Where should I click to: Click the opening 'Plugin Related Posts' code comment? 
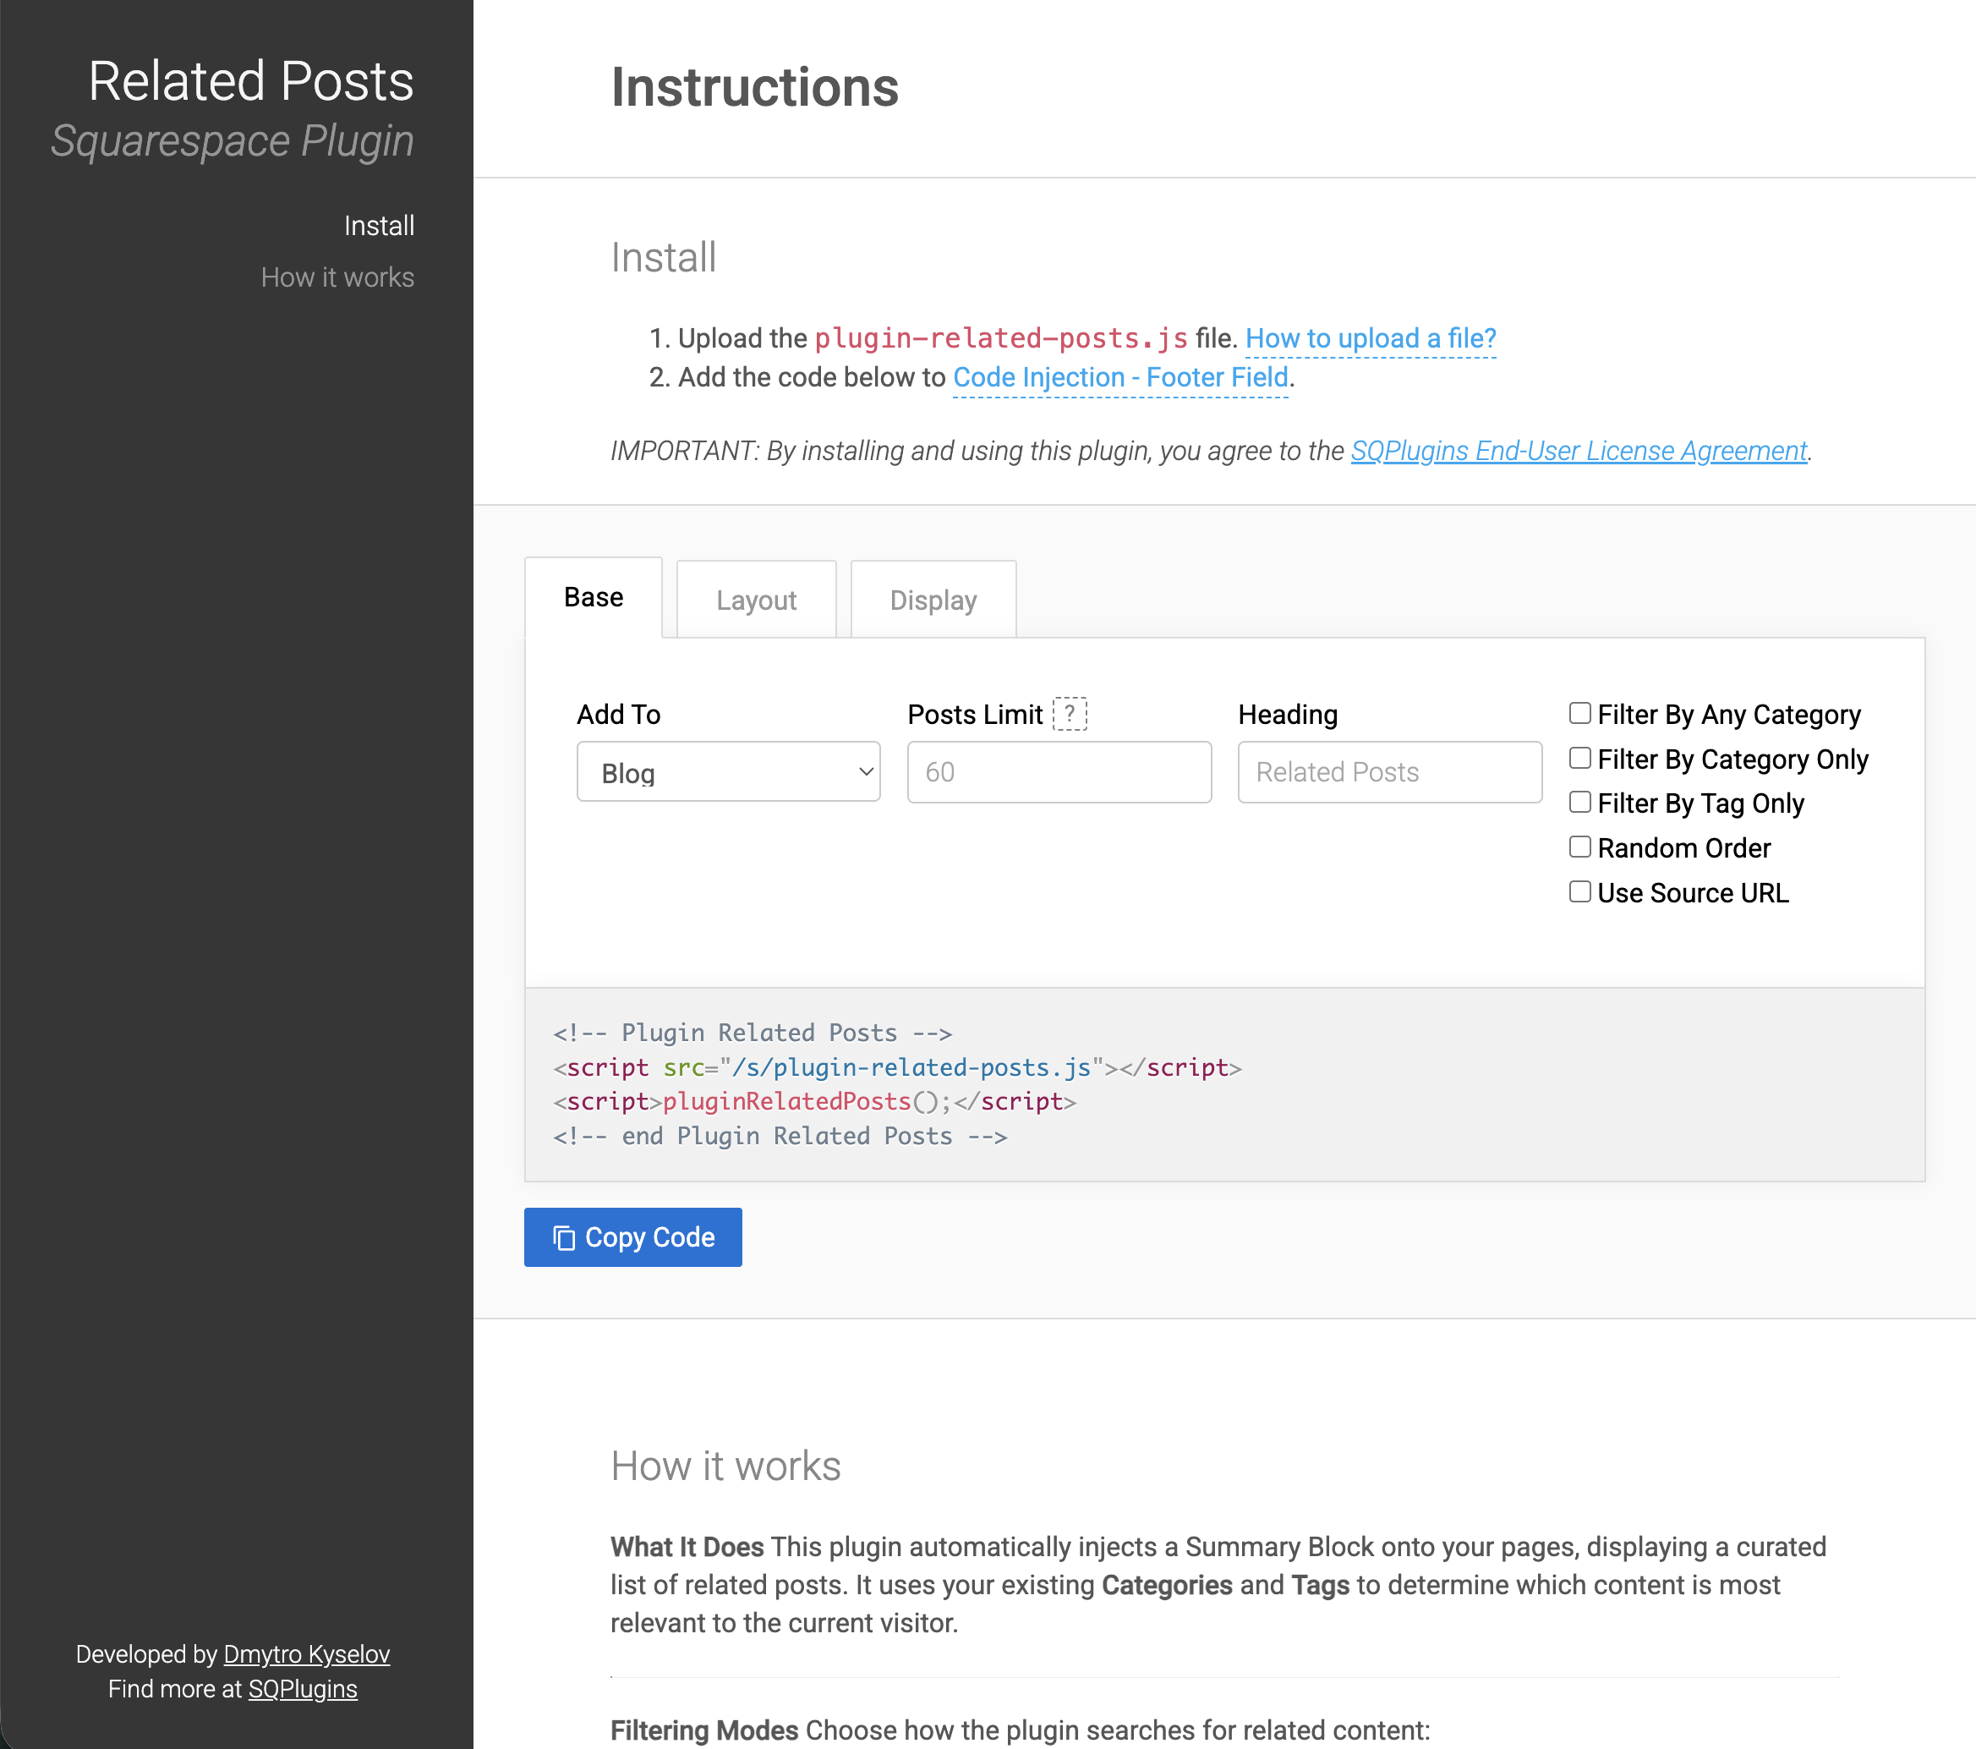(x=753, y=1033)
